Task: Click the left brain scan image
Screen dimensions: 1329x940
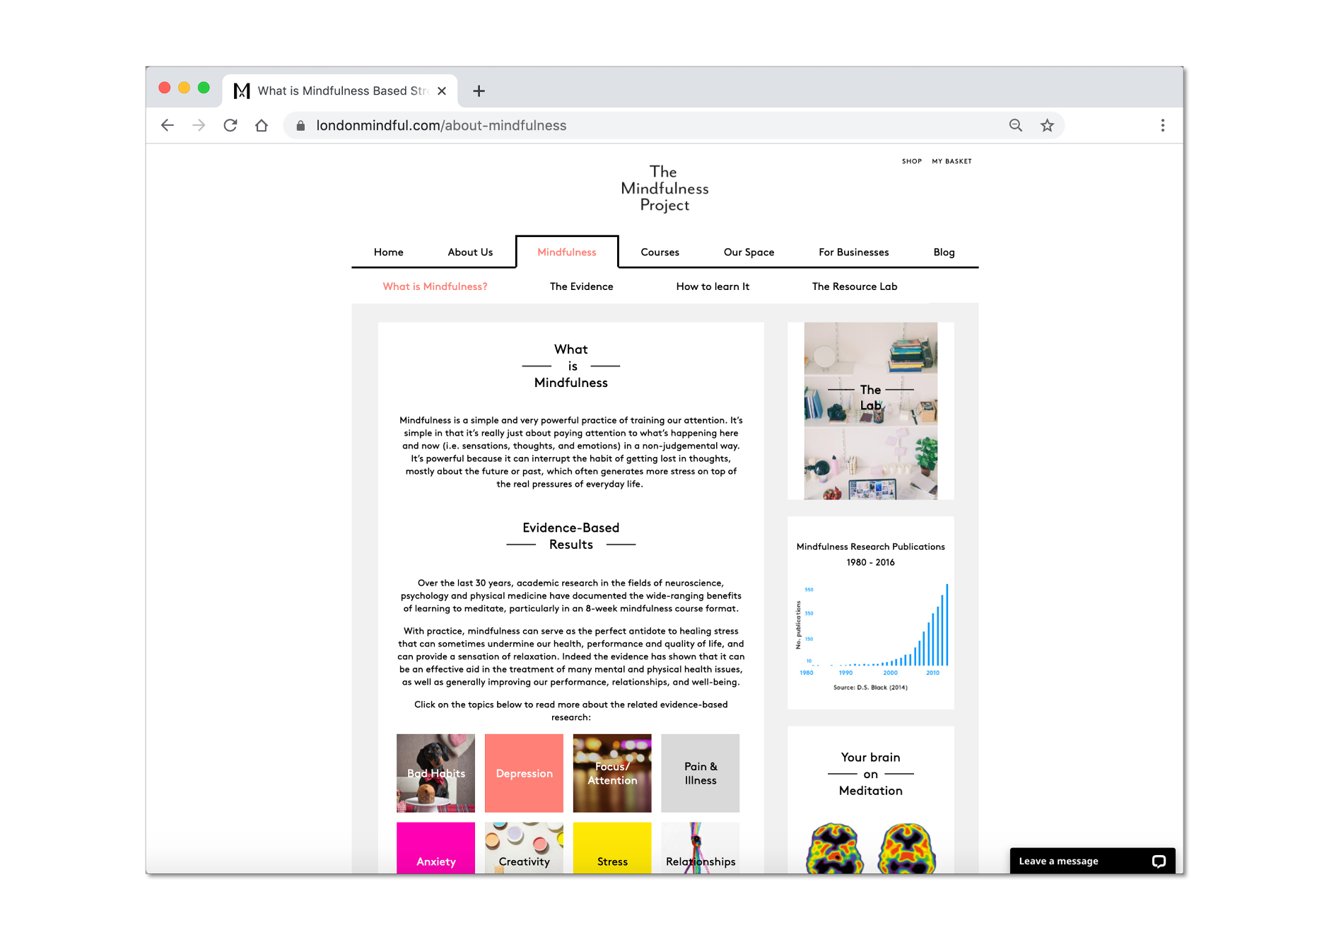Action: (835, 848)
